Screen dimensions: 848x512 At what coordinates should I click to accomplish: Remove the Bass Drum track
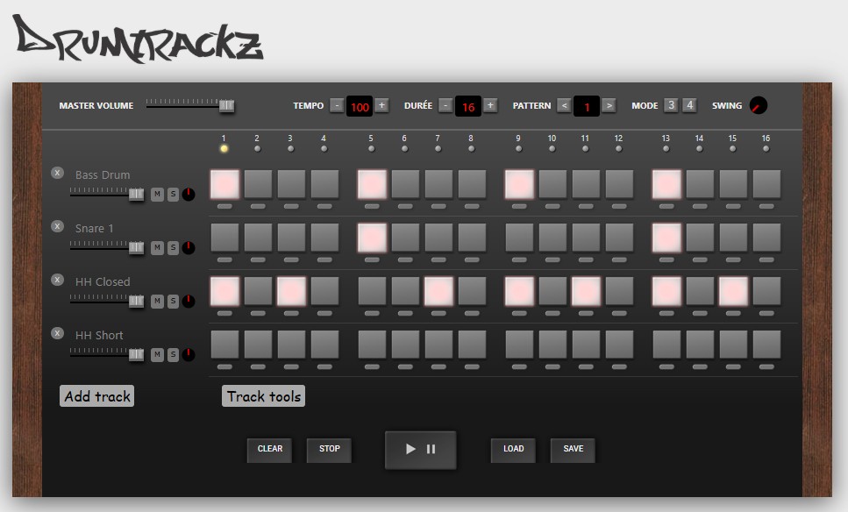click(57, 173)
